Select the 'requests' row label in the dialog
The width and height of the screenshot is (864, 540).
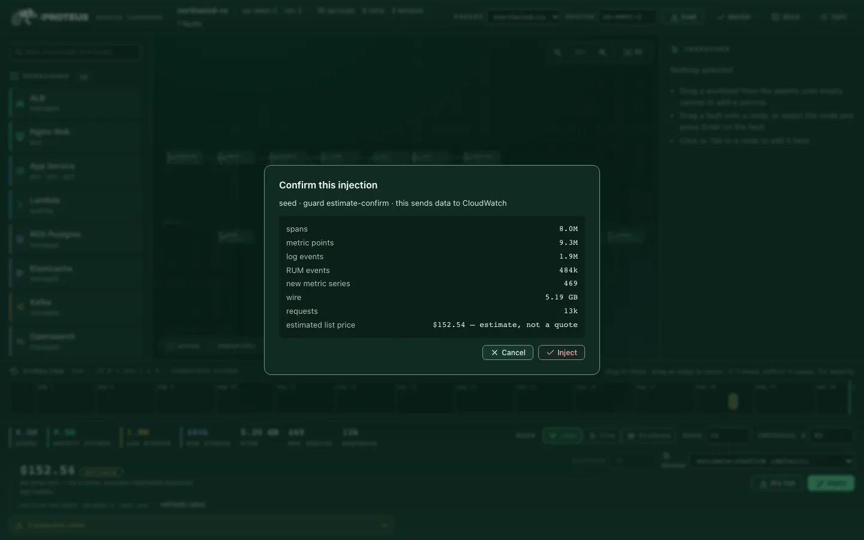(x=302, y=311)
